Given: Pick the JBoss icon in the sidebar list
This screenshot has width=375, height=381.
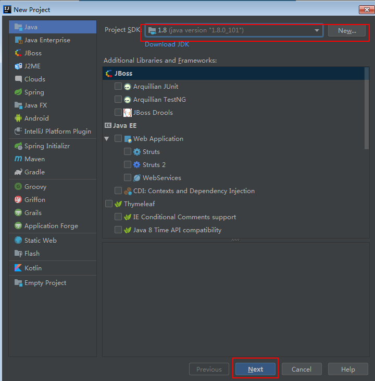Looking at the screenshot, I should (18, 53).
